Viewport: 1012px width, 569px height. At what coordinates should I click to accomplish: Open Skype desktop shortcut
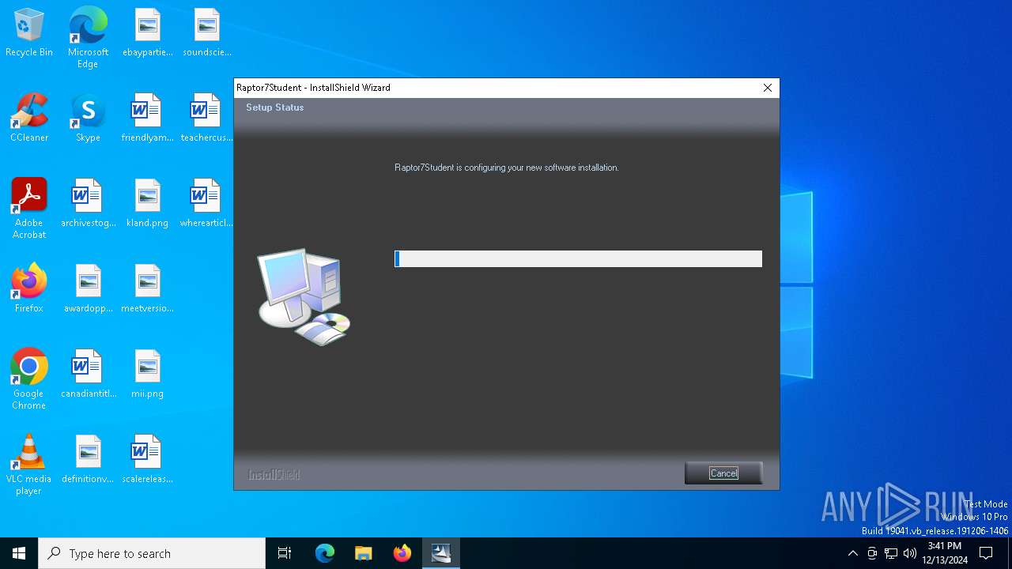tap(88, 119)
